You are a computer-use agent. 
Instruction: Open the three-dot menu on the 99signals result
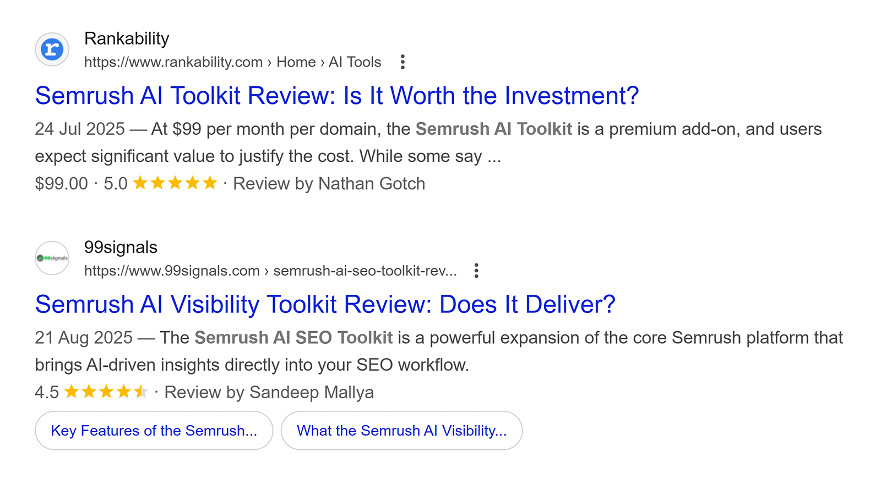[476, 270]
